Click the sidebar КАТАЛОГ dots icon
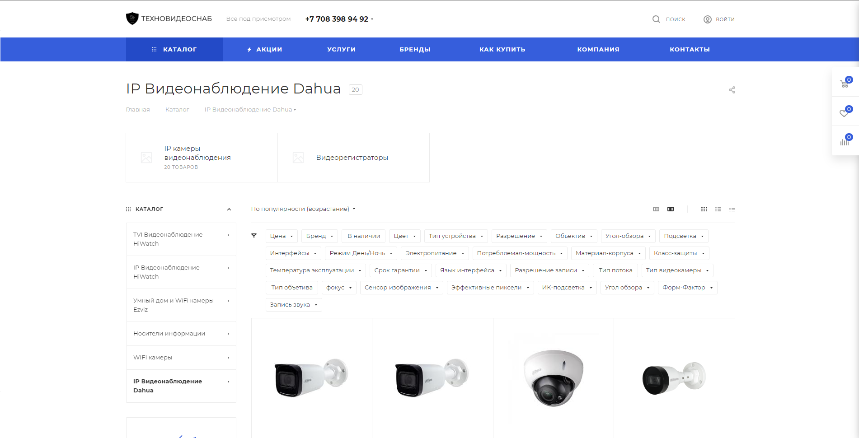 [128, 209]
